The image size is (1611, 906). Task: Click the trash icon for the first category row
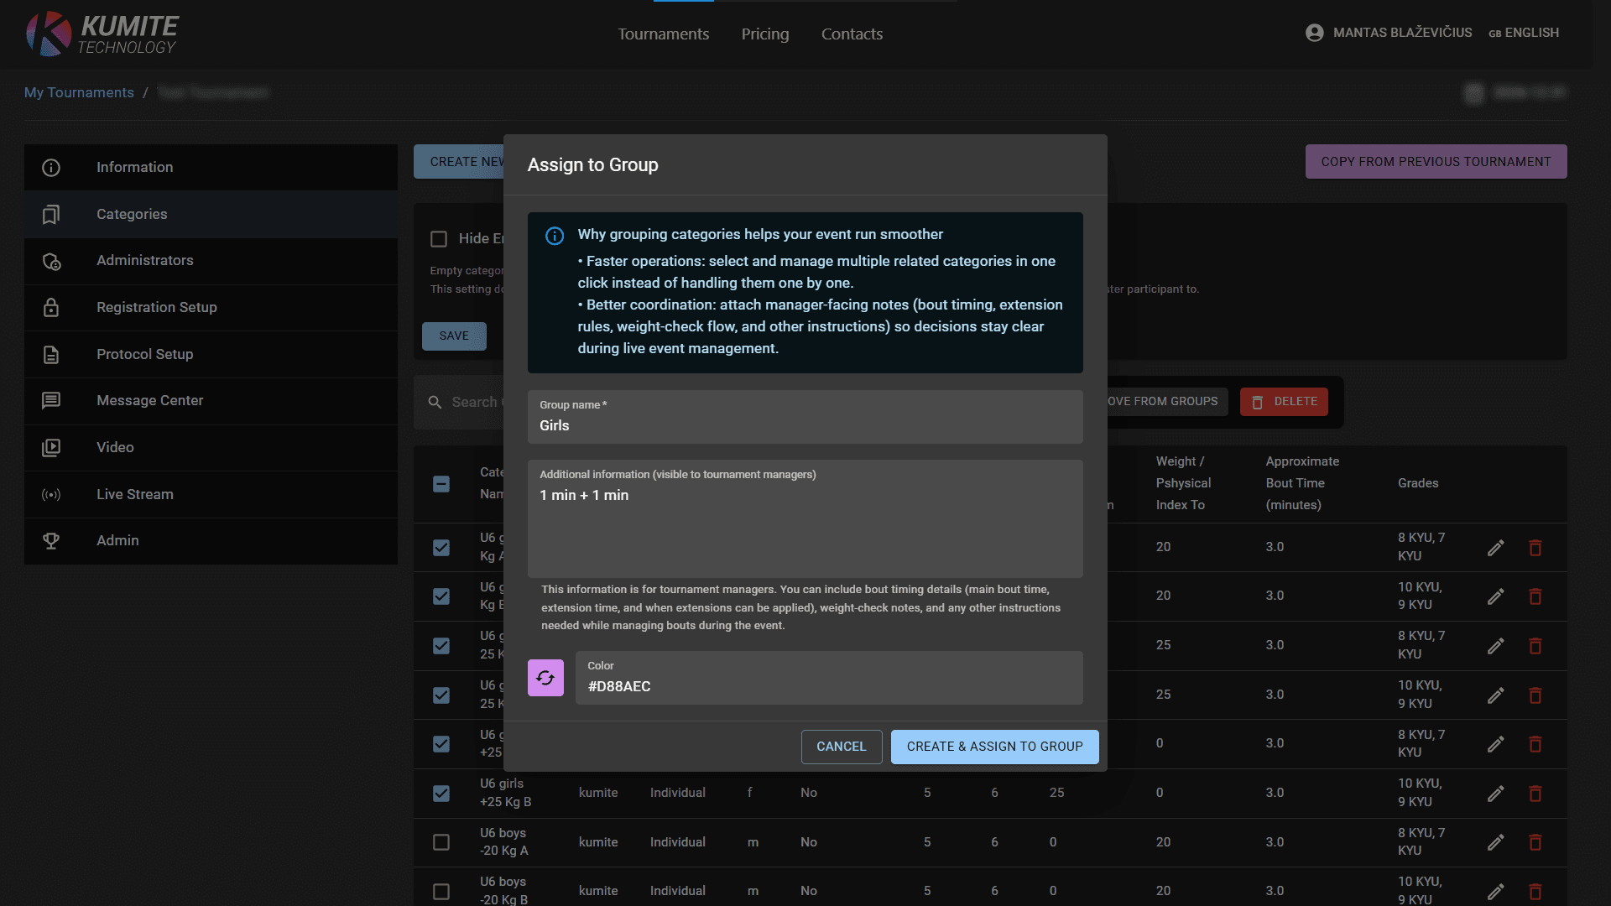click(1535, 548)
